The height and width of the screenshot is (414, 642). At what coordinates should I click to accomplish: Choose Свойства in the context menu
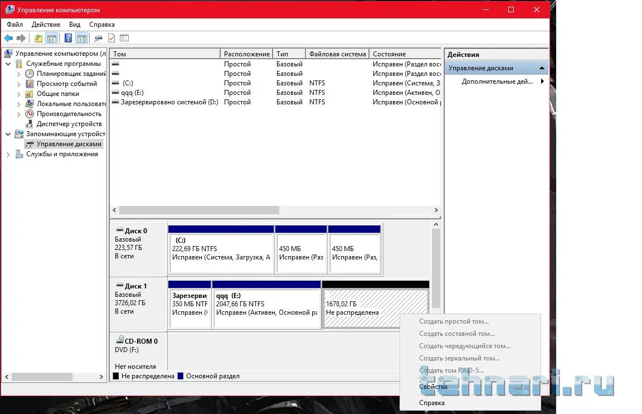tap(433, 387)
